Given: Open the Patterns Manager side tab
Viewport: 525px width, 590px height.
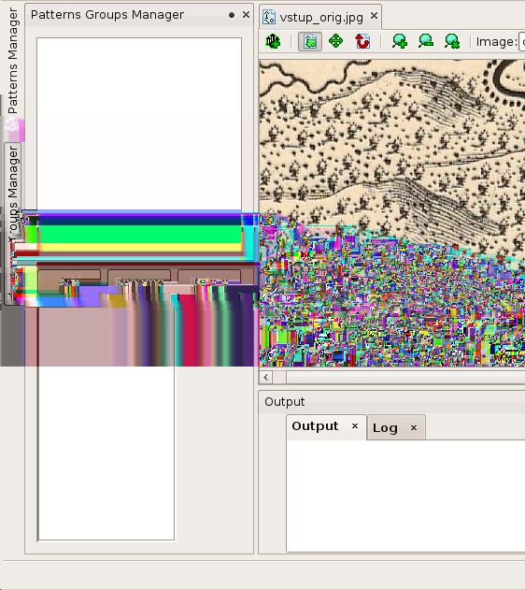Looking at the screenshot, I should tap(12, 60).
